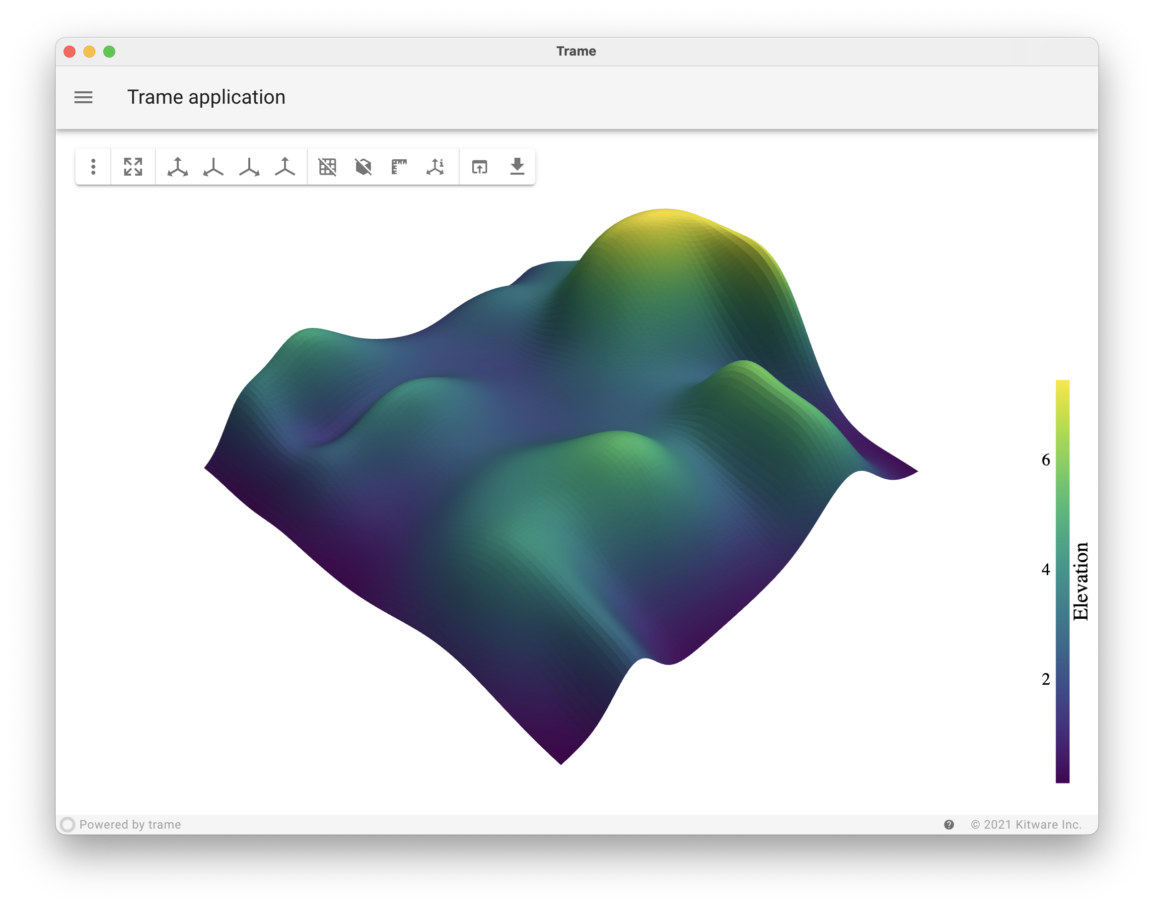Click the 2021 Kitware Inc copyright text

click(x=1027, y=825)
